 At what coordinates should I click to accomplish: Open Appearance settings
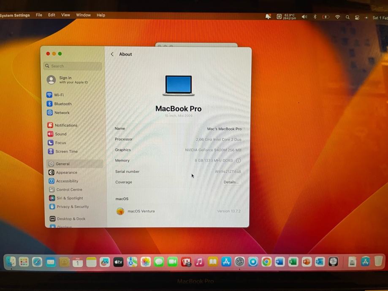click(x=63, y=172)
